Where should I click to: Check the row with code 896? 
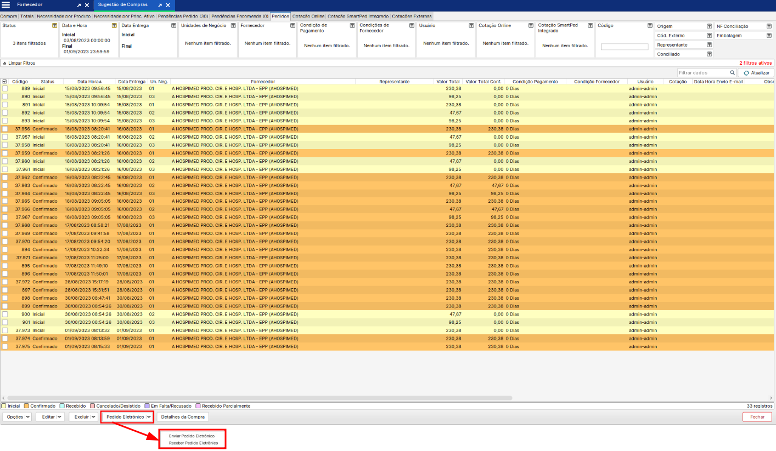(5, 273)
